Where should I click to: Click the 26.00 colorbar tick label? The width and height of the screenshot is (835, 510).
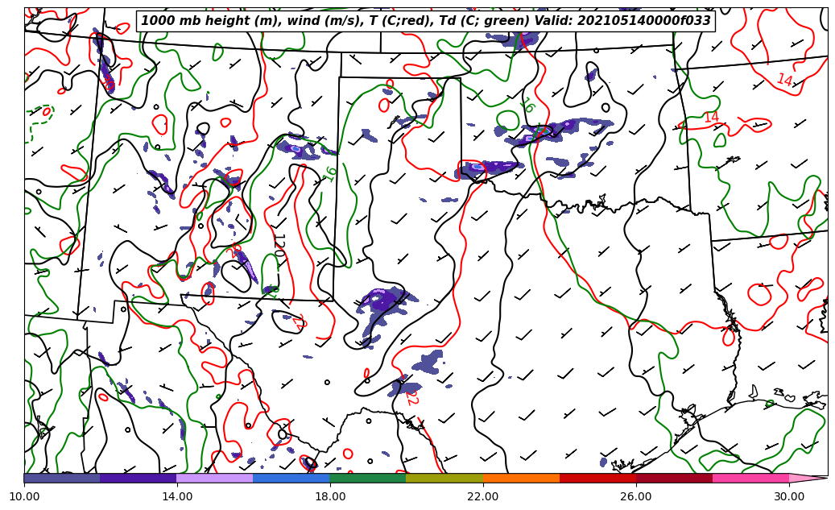pyautogui.click(x=636, y=496)
